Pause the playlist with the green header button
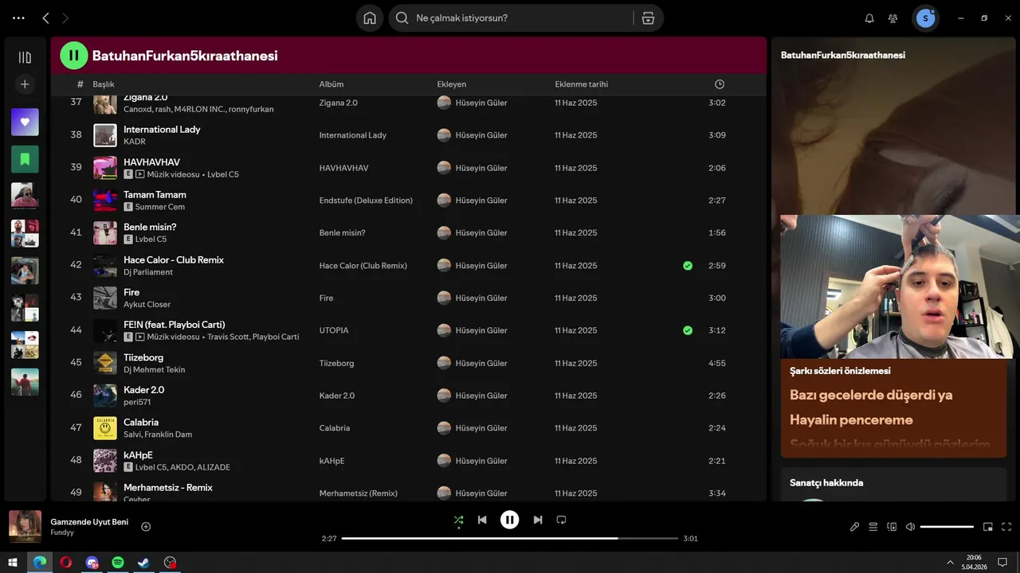Image resolution: width=1020 pixels, height=573 pixels. coord(74,55)
